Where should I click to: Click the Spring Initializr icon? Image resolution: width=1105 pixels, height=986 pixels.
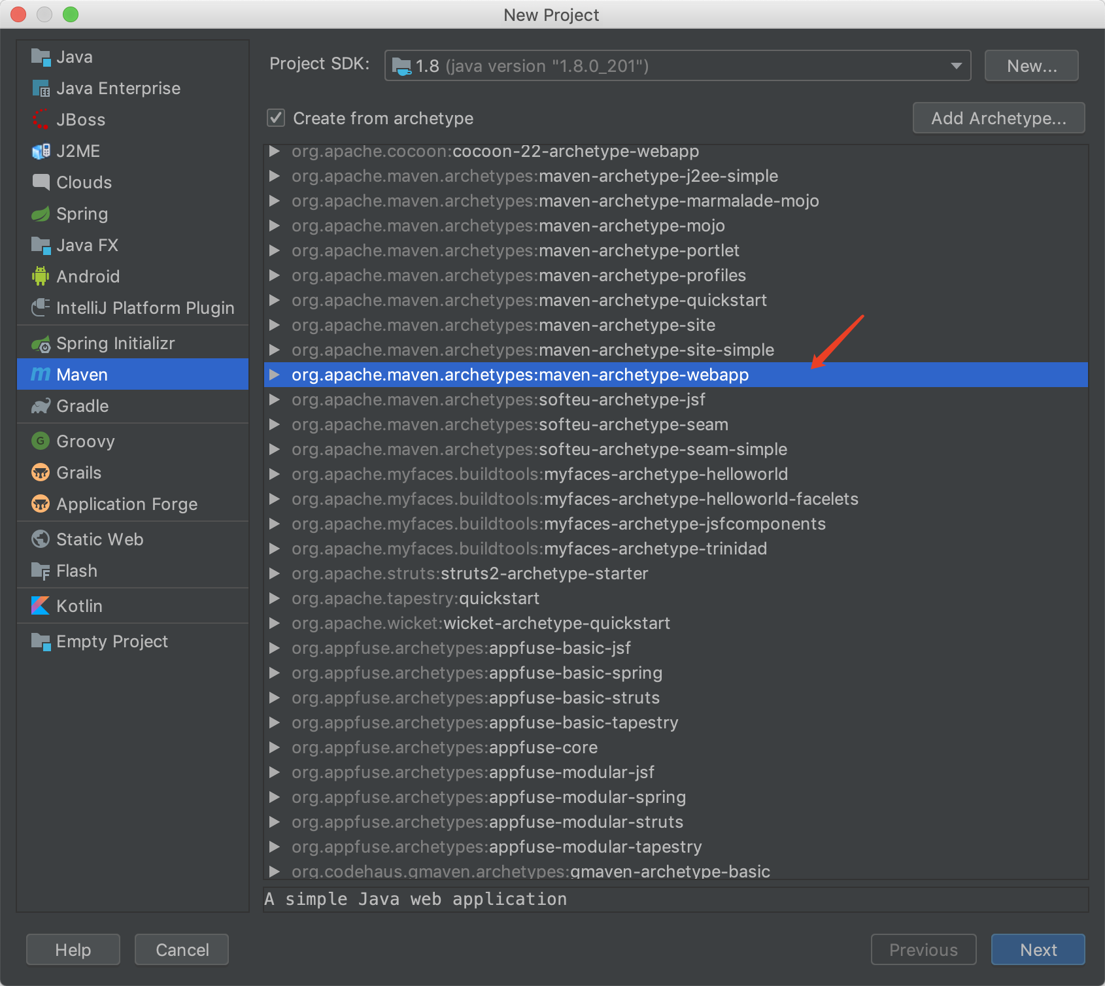(x=41, y=343)
